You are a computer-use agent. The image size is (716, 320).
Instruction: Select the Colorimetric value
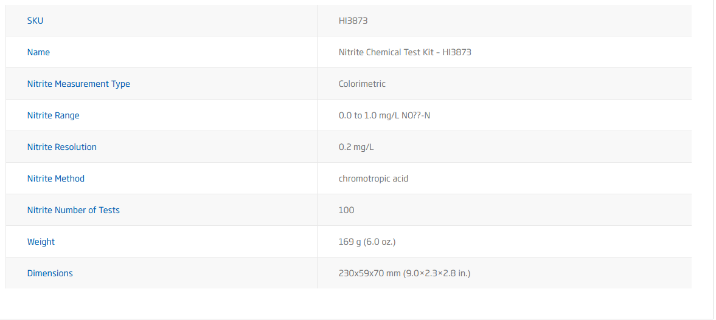point(362,84)
